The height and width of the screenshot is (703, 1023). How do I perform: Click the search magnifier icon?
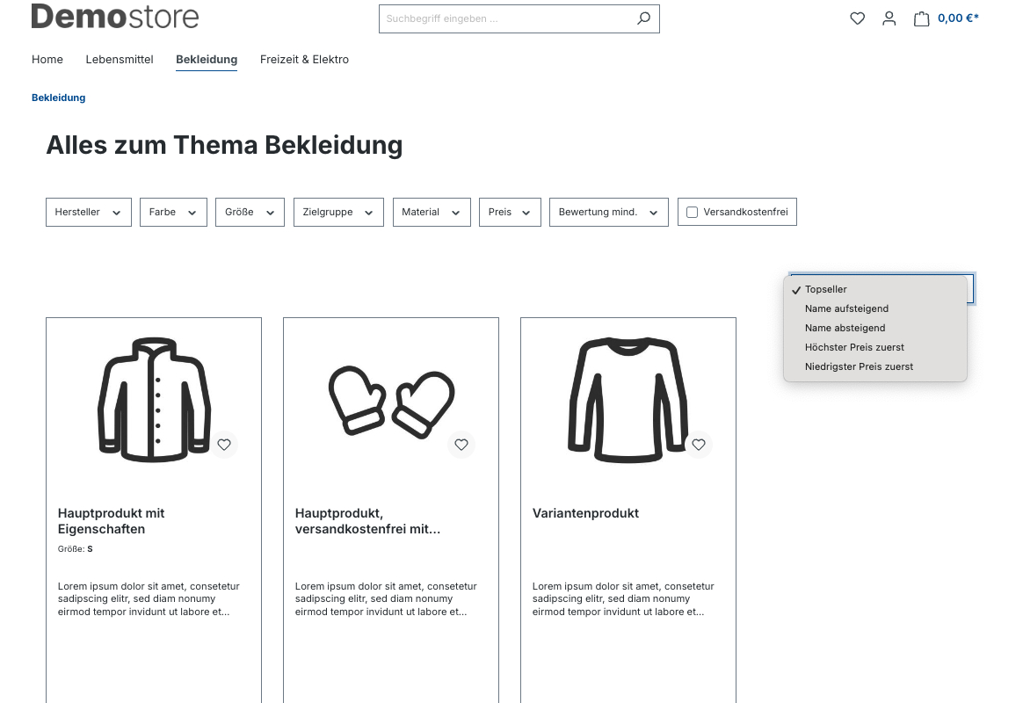coord(643,18)
